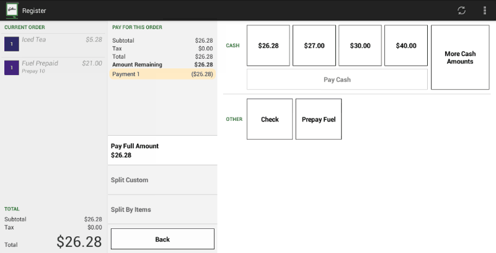Screen dimensions: 496x253
Task: Tap the Register app logo icon
Action: click(x=12, y=11)
